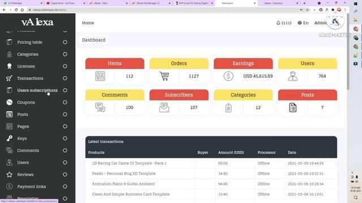
Task: Click the Comments card chat icon
Action: point(100,108)
